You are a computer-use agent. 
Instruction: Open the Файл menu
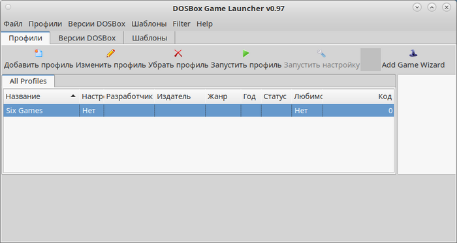[x=13, y=24]
